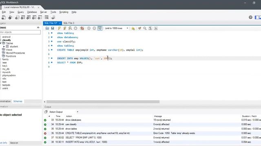
Task: Select the Views node
Action: pyautogui.click(x=9, y=49)
